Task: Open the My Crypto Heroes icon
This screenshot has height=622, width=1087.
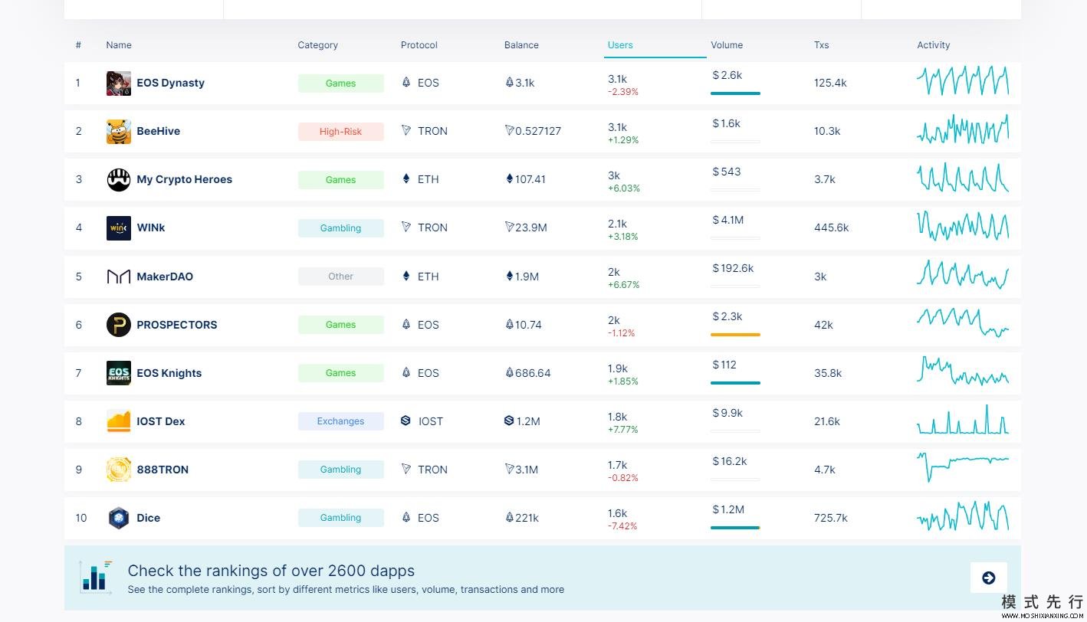Action: coord(119,179)
